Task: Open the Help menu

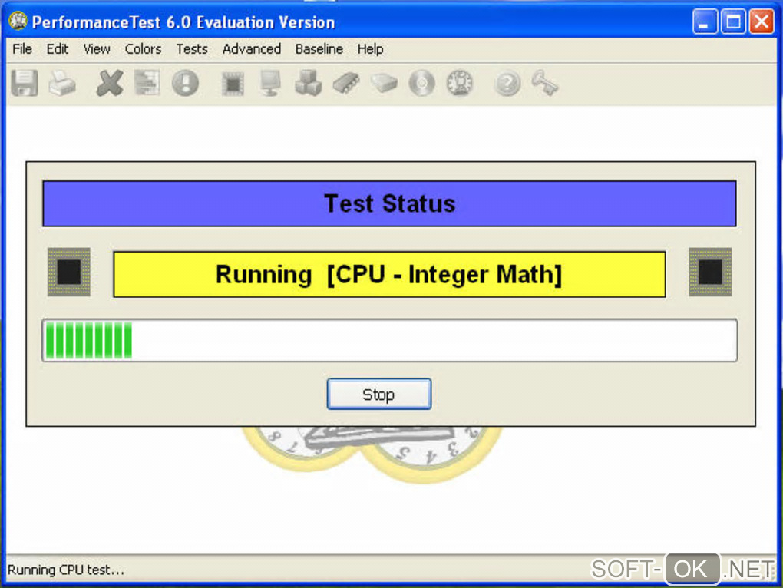Action: (x=371, y=49)
